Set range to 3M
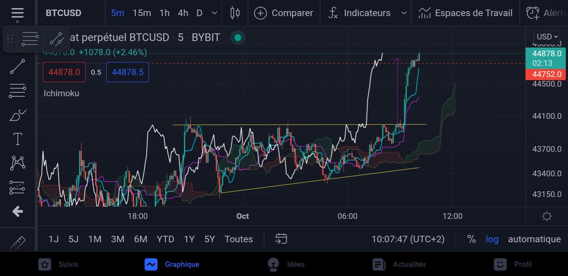 pos(117,239)
